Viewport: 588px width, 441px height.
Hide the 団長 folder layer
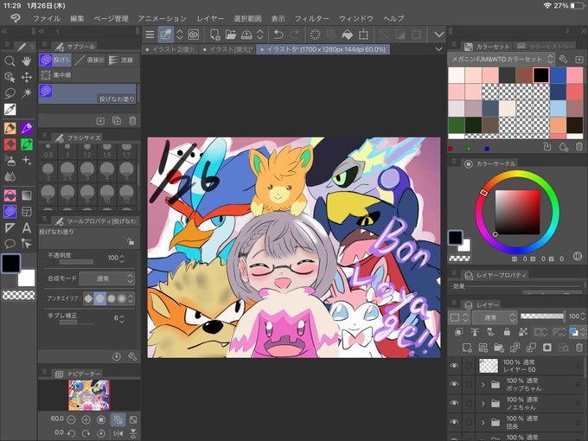(454, 422)
